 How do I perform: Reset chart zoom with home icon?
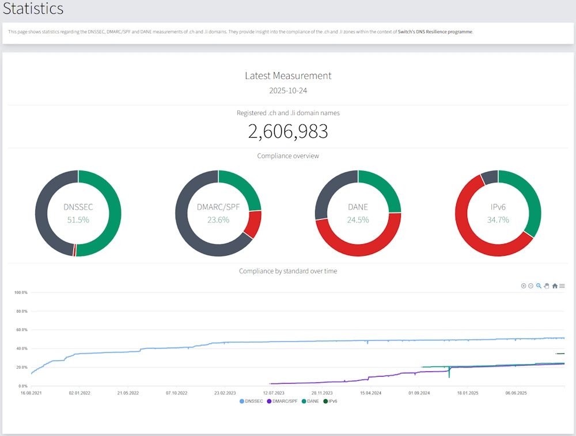point(555,286)
